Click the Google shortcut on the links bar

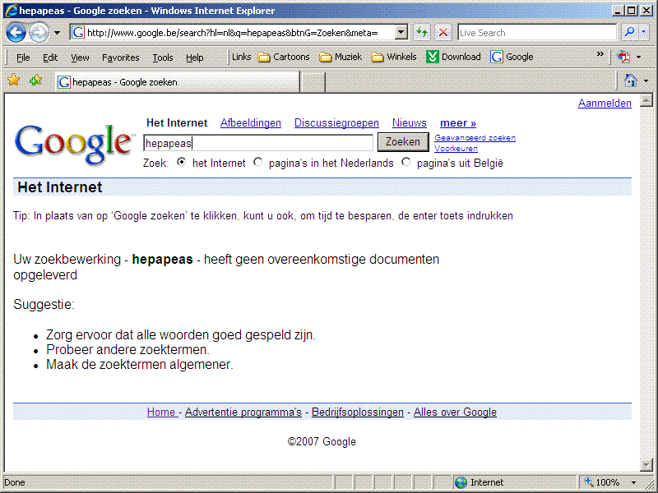(x=512, y=57)
